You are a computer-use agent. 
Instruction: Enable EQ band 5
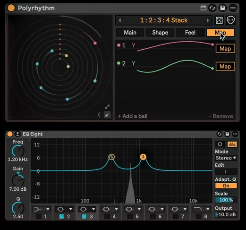pos(130,216)
